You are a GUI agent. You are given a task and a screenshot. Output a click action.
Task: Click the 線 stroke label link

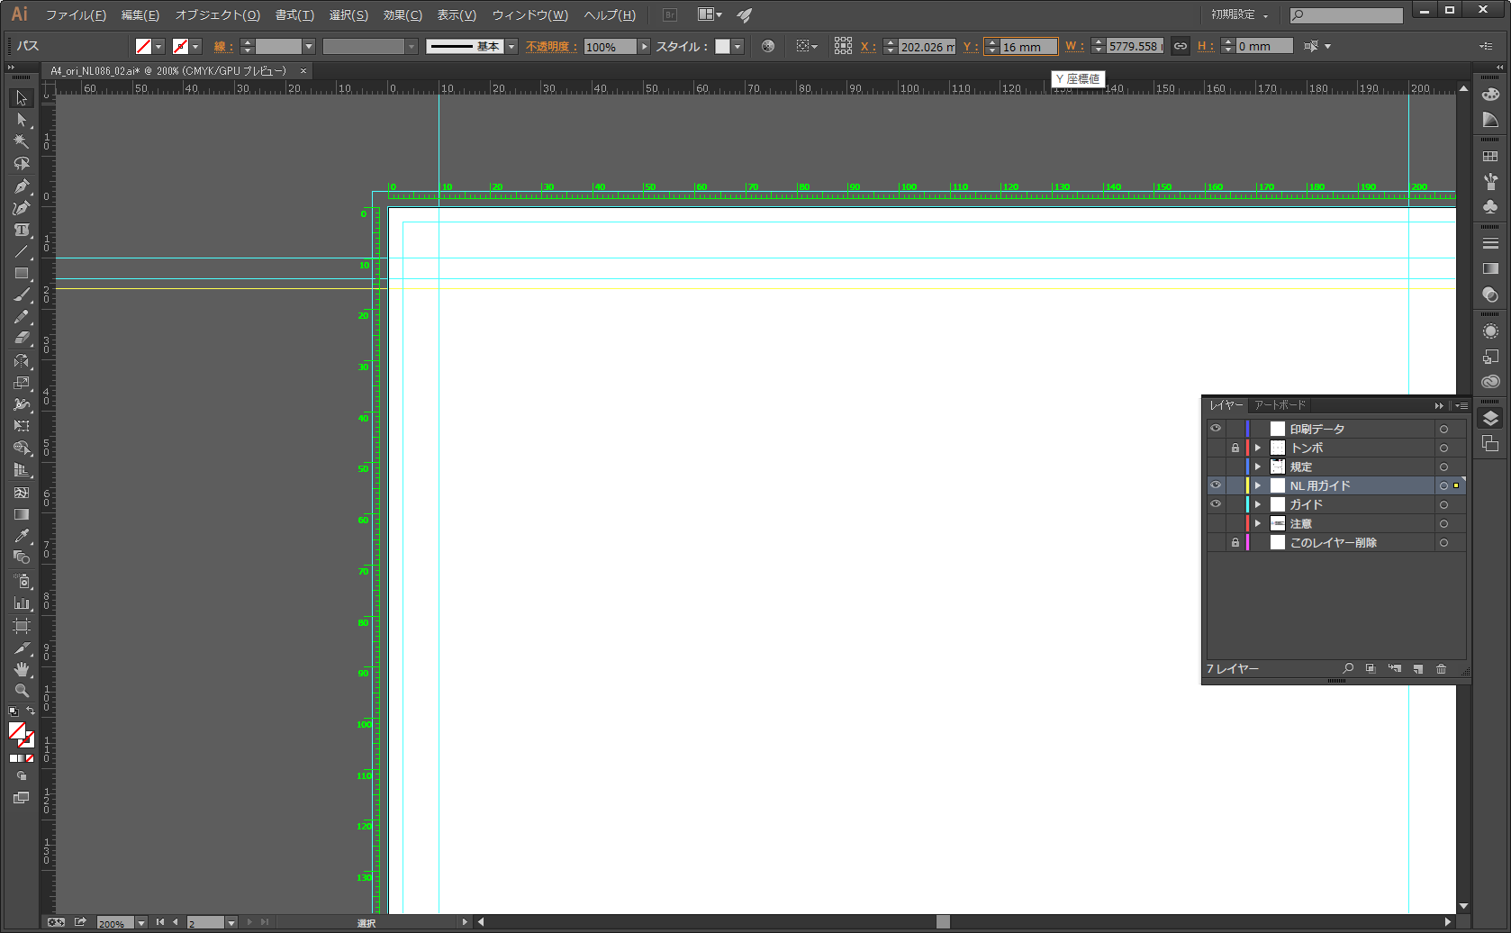click(x=223, y=47)
